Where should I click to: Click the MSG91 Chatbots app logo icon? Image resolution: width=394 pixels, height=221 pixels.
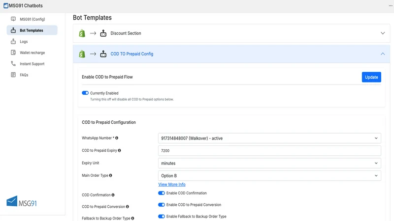click(6, 5)
